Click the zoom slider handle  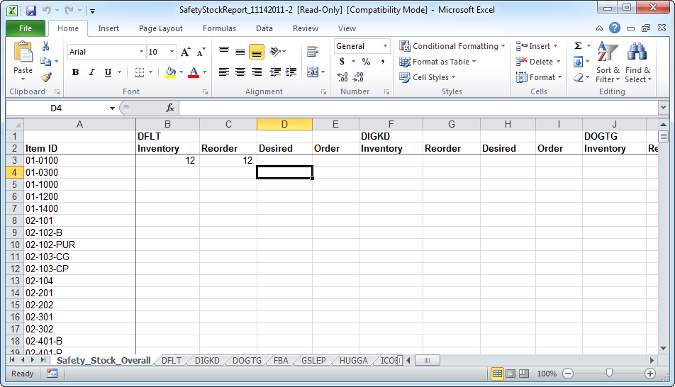coord(609,374)
